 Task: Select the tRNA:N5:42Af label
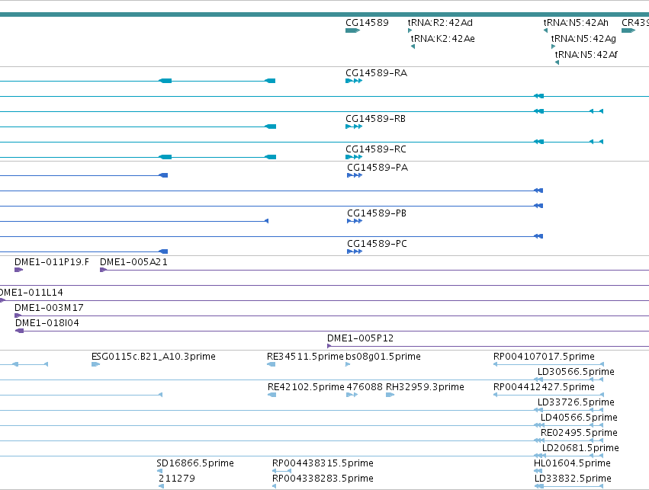(x=586, y=55)
